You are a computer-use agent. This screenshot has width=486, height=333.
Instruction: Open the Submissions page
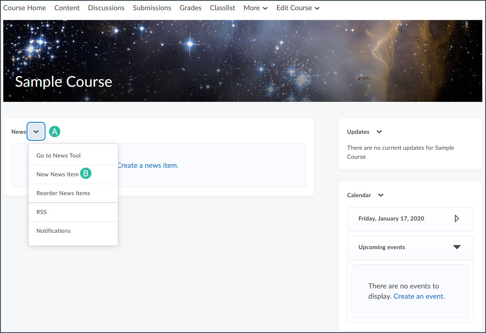click(152, 8)
